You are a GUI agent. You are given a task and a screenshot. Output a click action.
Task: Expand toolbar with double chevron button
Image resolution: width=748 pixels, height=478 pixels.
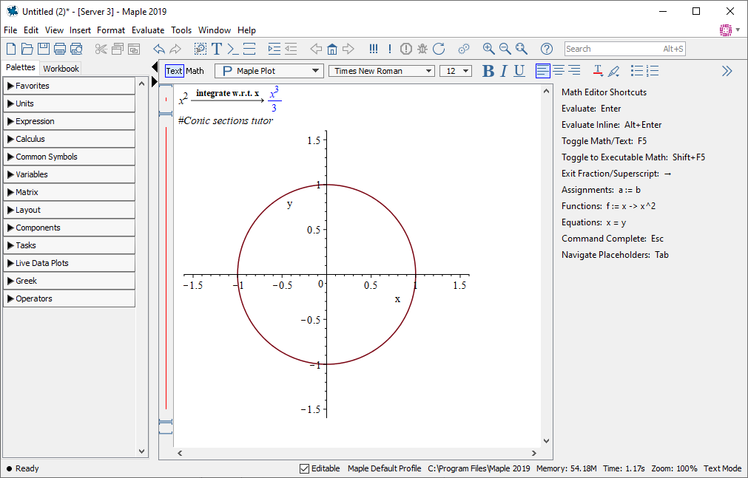point(727,71)
